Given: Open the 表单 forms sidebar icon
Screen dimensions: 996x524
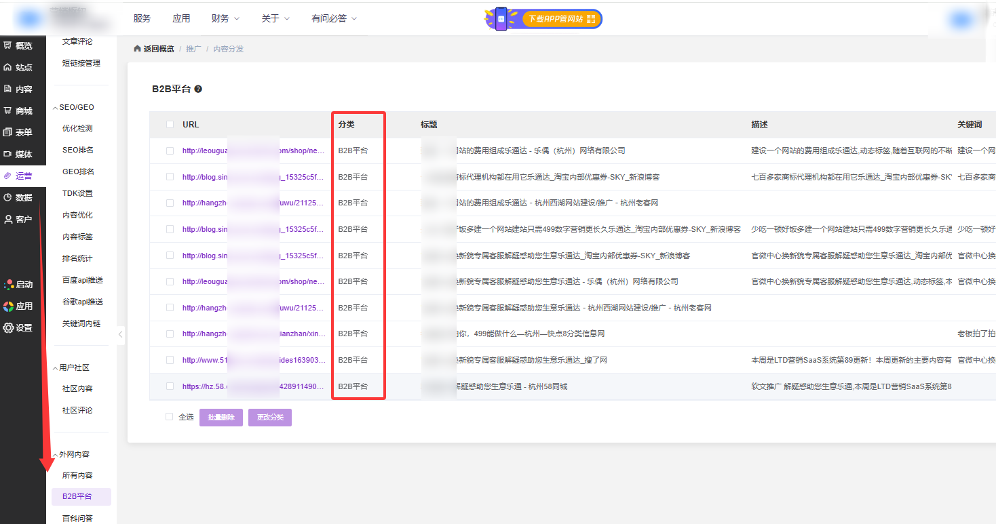Looking at the screenshot, I should tap(8, 132).
